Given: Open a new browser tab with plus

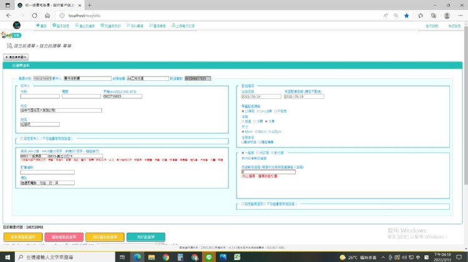Looking at the screenshot, I should coord(89,5).
